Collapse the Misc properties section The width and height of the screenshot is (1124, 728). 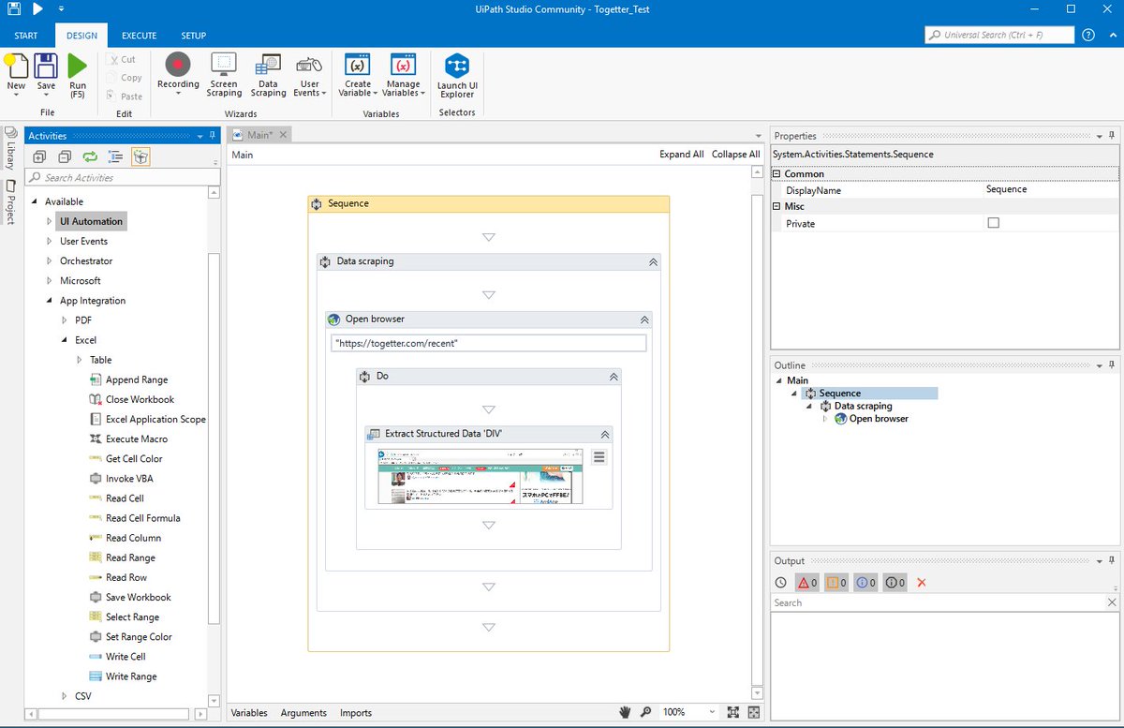(776, 206)
